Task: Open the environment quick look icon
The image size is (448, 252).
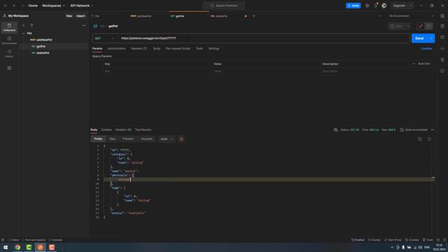Action: click(442, 16)
